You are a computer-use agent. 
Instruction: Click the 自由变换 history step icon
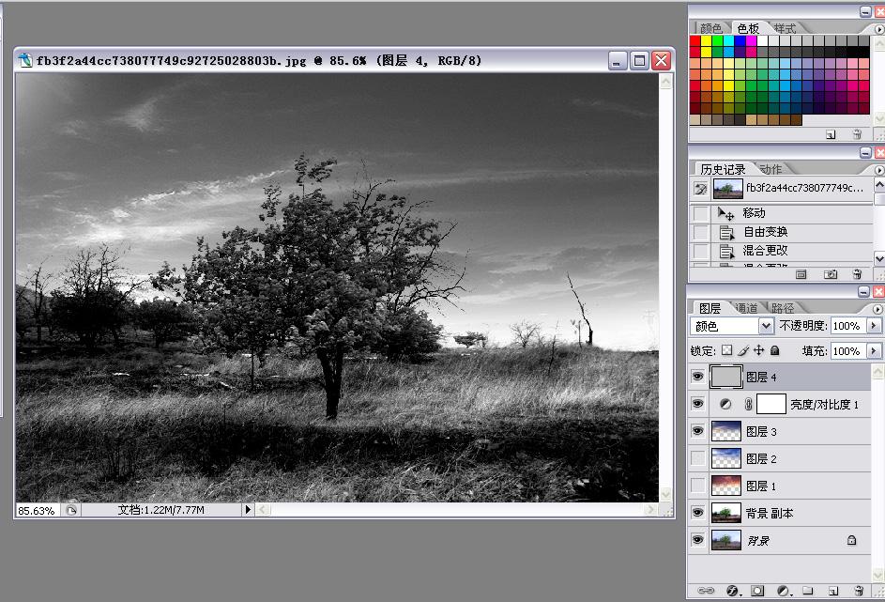tap(727, 232)
